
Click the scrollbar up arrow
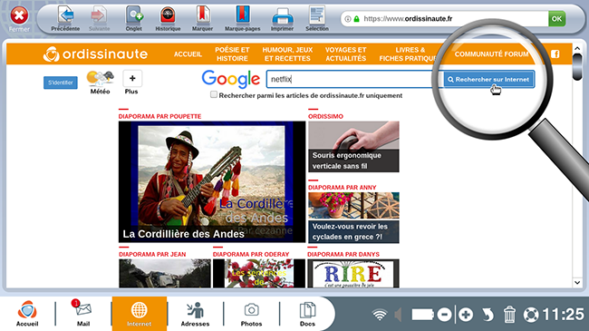pyautogui.click(x=577, y=49)
